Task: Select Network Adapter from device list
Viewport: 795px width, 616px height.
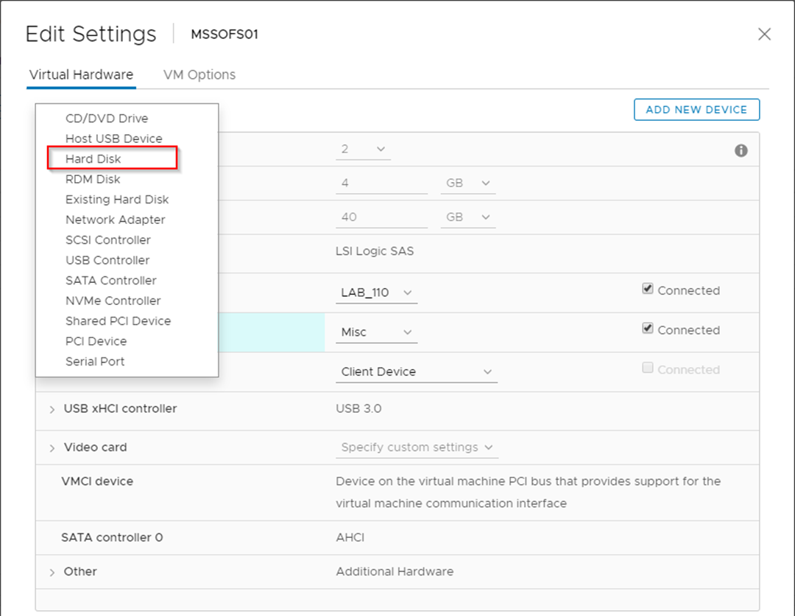Action: 115,220
